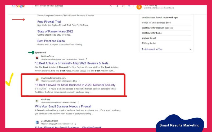Open the Free Firewall Trial link
This screenshot has height=132, width=212.
point(49,22)
